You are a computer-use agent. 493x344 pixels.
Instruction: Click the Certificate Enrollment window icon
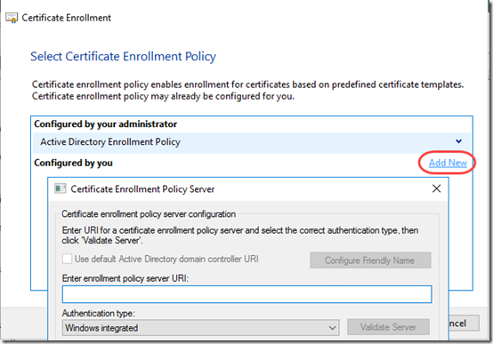click(x=12, y=18)
